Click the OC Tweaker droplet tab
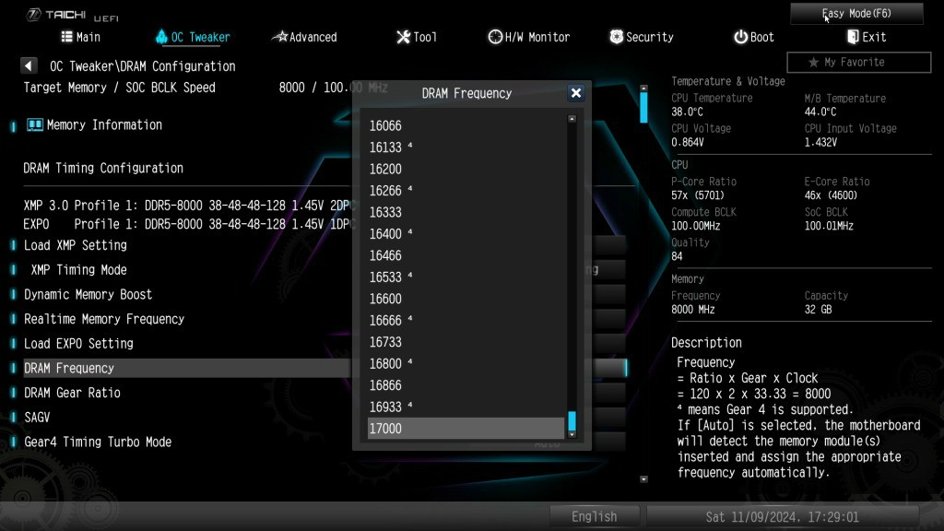The image size is (944, 531). (193, 37)
